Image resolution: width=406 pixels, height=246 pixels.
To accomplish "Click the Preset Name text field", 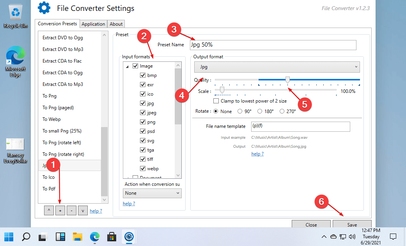I will [273, 45].
